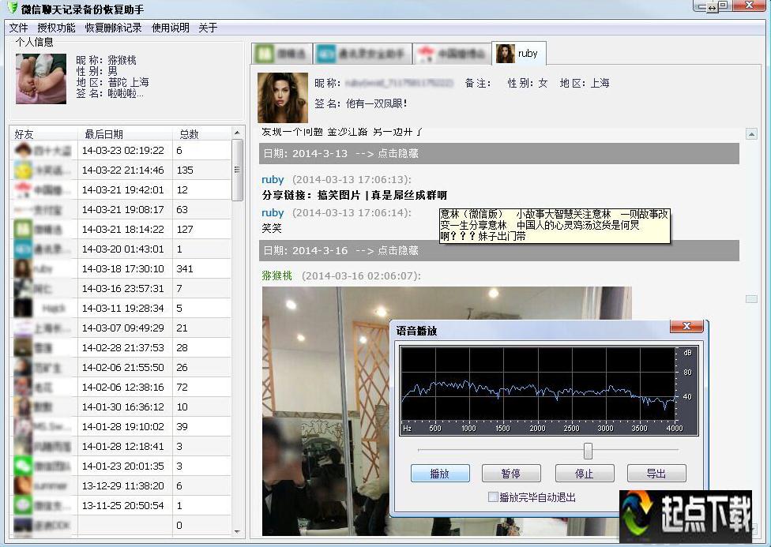Select friend row dated 14-03-21 19:42:01
The image size is (771, 547).
121,189
